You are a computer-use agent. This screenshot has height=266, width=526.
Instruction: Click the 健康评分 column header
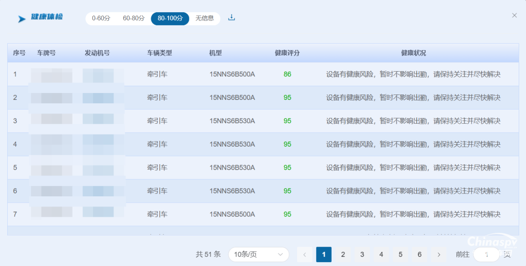coord(287,53)
